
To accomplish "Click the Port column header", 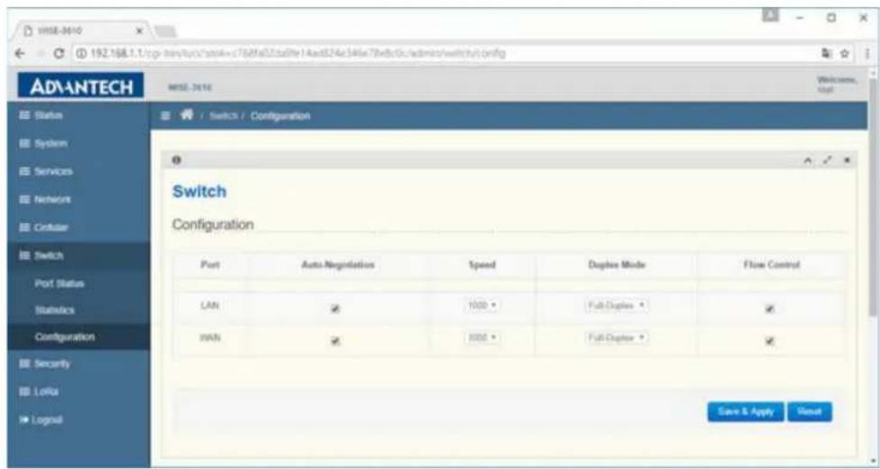I will 210,264.
